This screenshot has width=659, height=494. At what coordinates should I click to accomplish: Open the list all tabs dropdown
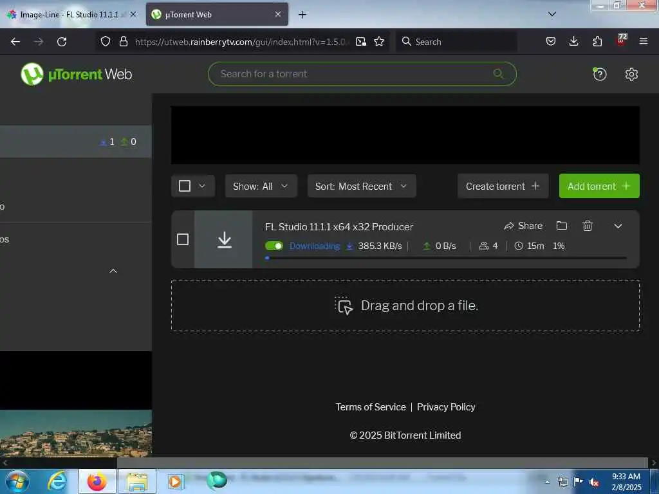[552, 14]
